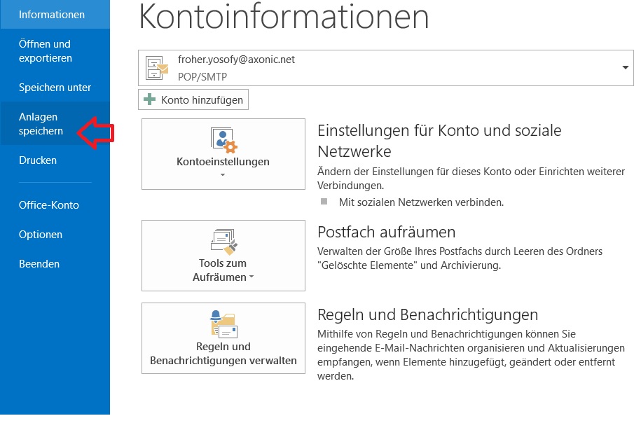Open the Kontoeinstellungen button label
Image resolution: width=634 pixels, height=430 pixels.
(x=223, y=162)
